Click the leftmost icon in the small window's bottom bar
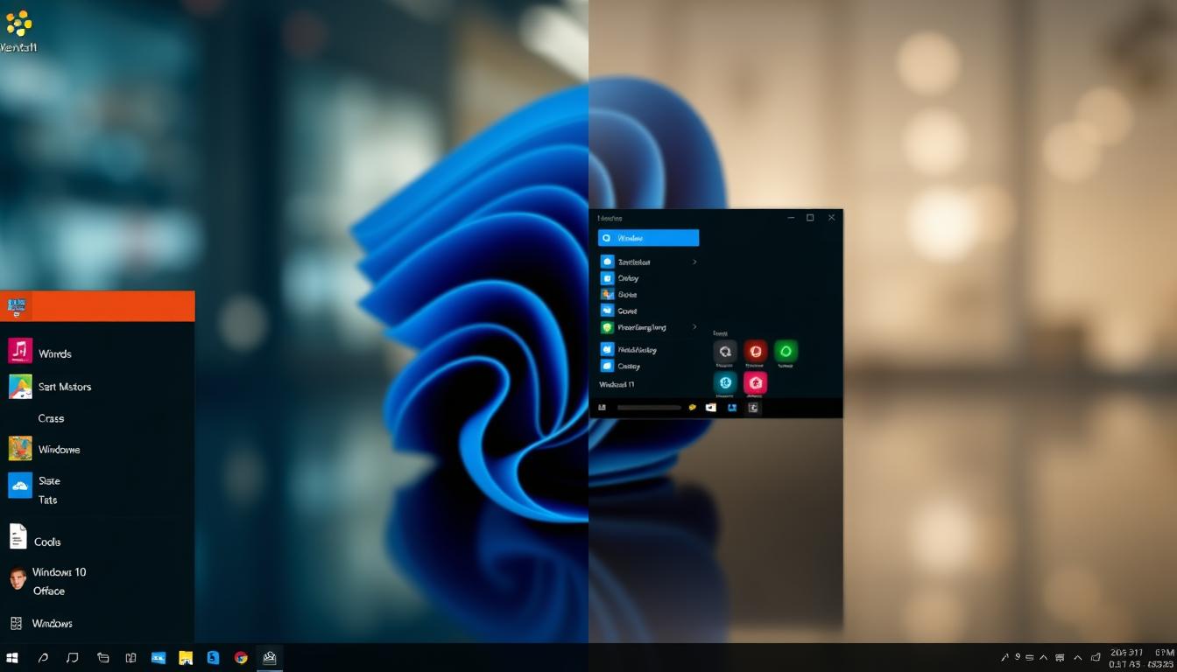The width and height of the screenshot is (1177, 672). pyautogui.click(x=602, y=408)
